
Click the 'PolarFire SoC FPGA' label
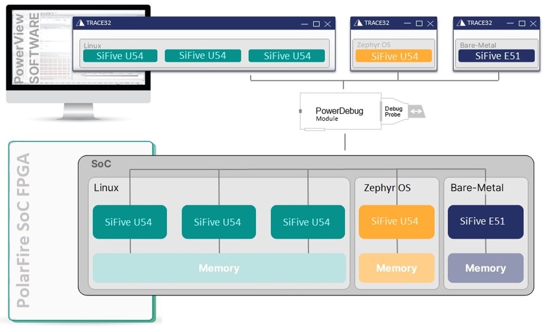coord(23,231)
